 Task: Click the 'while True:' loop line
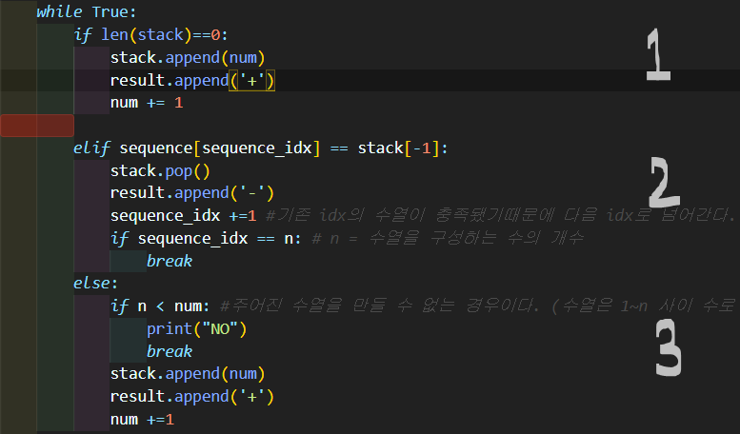pos(86,11)
